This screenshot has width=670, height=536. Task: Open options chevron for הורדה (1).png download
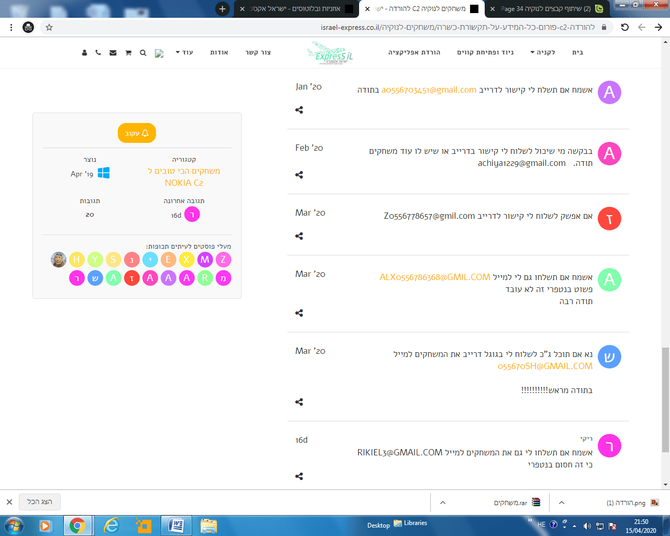pos(562,502)
